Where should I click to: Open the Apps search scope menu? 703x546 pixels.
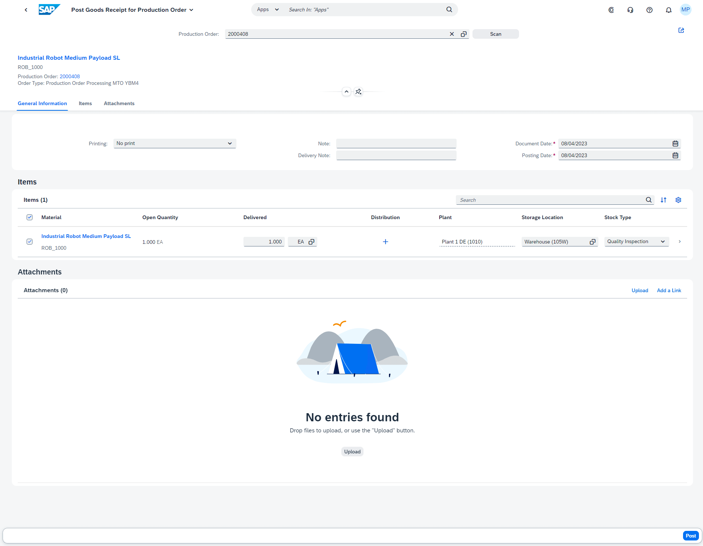(x=266, y=9)
